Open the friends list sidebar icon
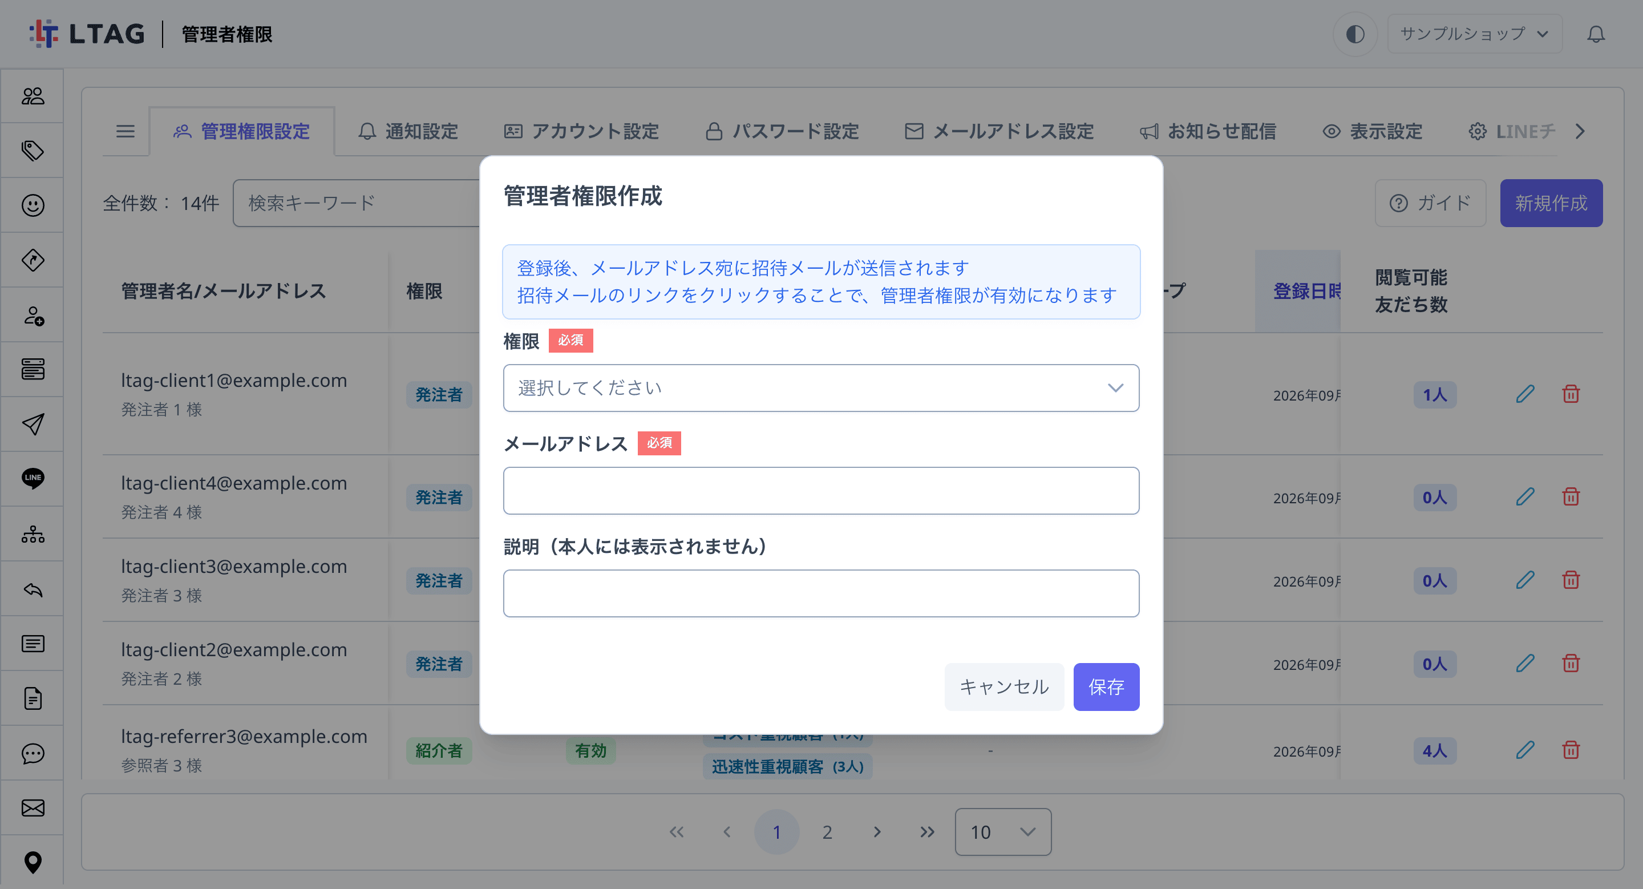The image size is (1643, 889). coord(33,96)
